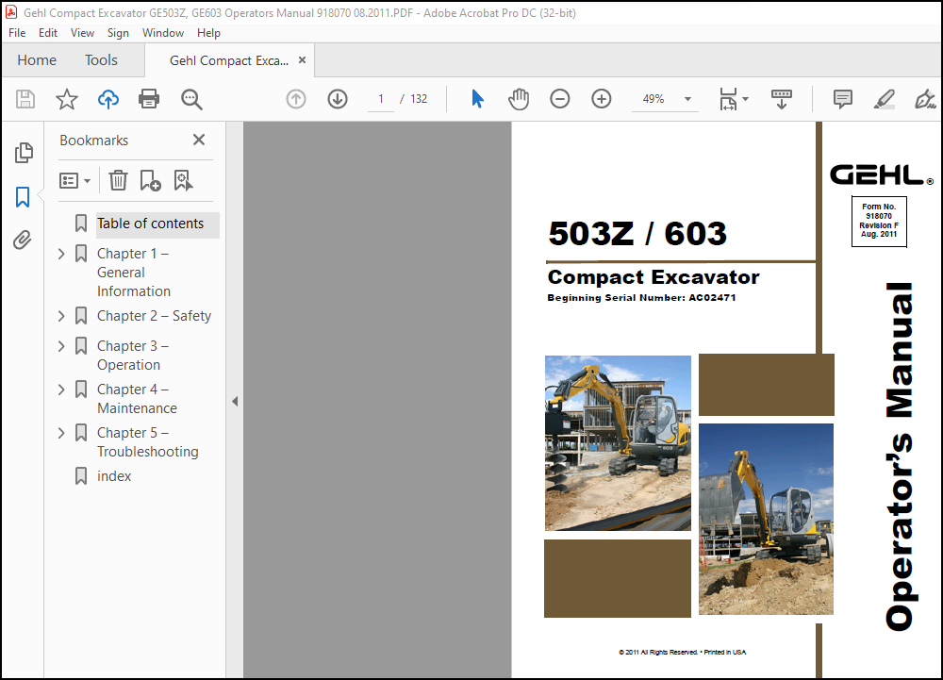Zoom out with minus button
Screen dimensions: 943x680
click(x=559, y=99)
